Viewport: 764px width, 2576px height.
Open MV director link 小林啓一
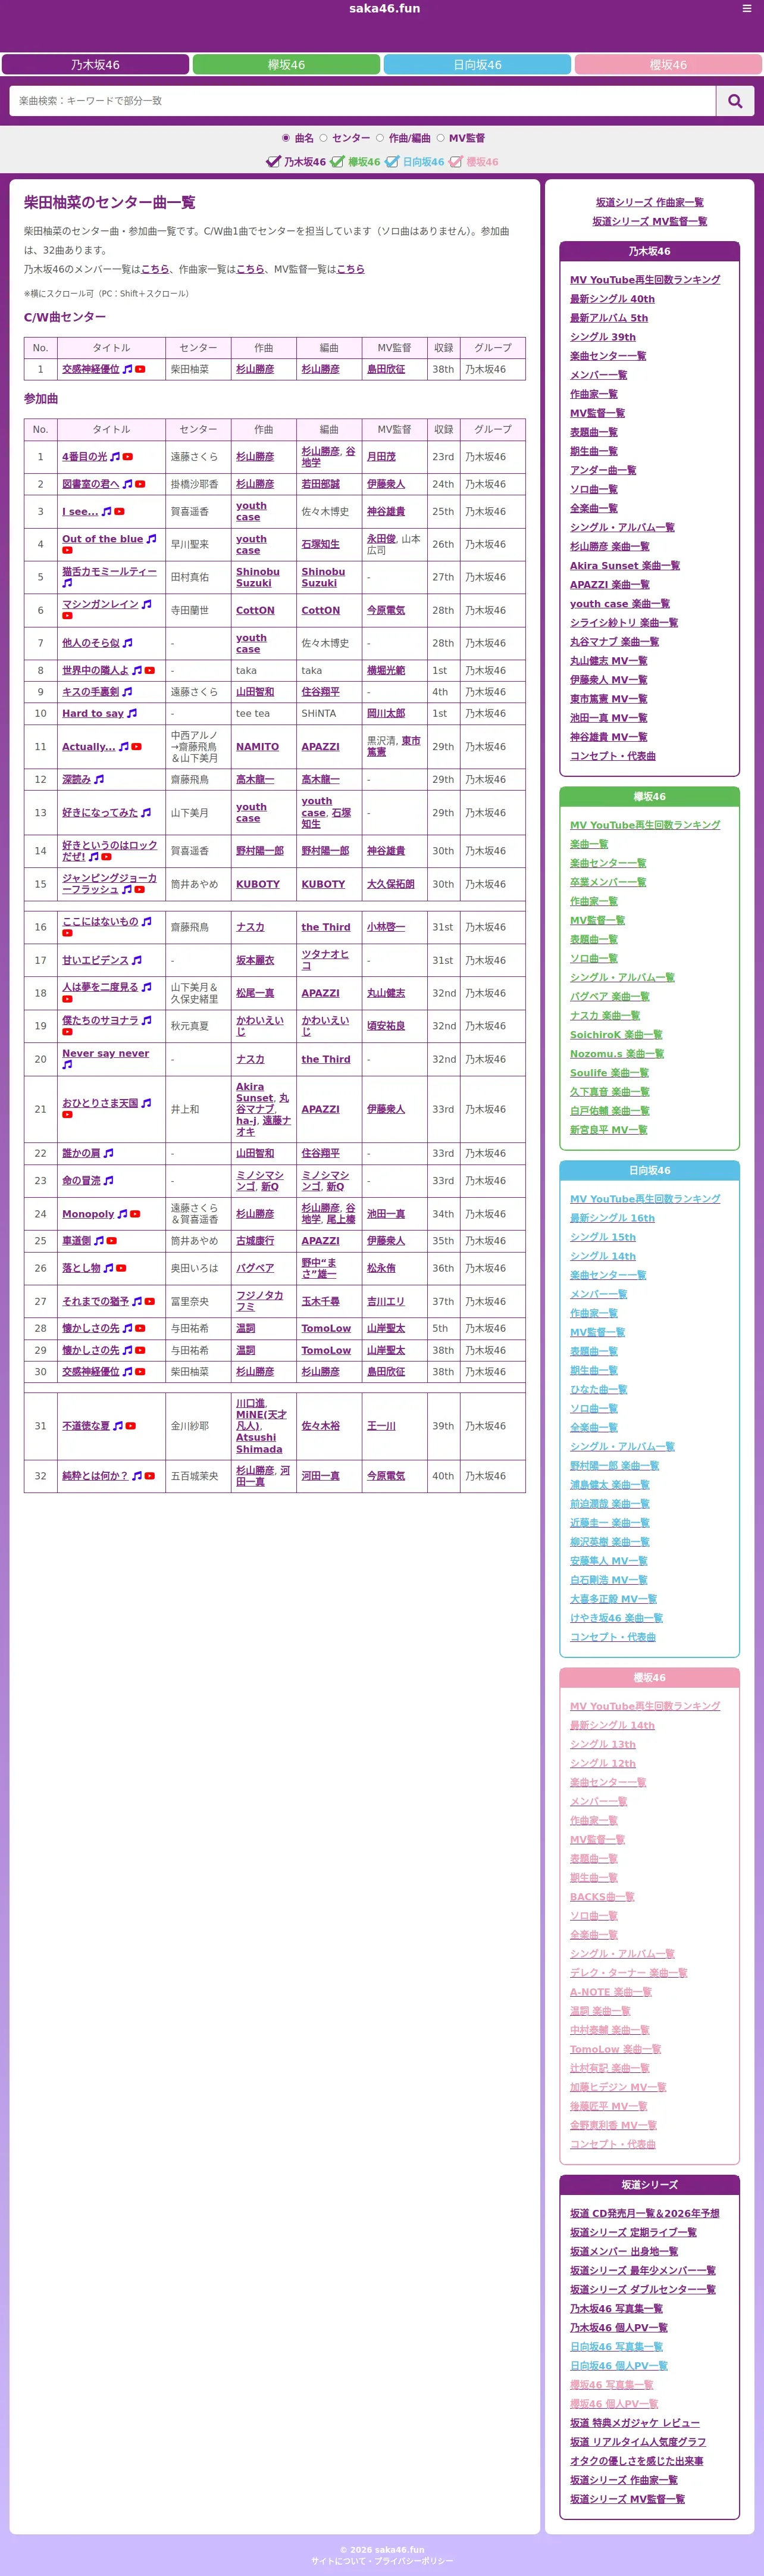tap(386, 928)
